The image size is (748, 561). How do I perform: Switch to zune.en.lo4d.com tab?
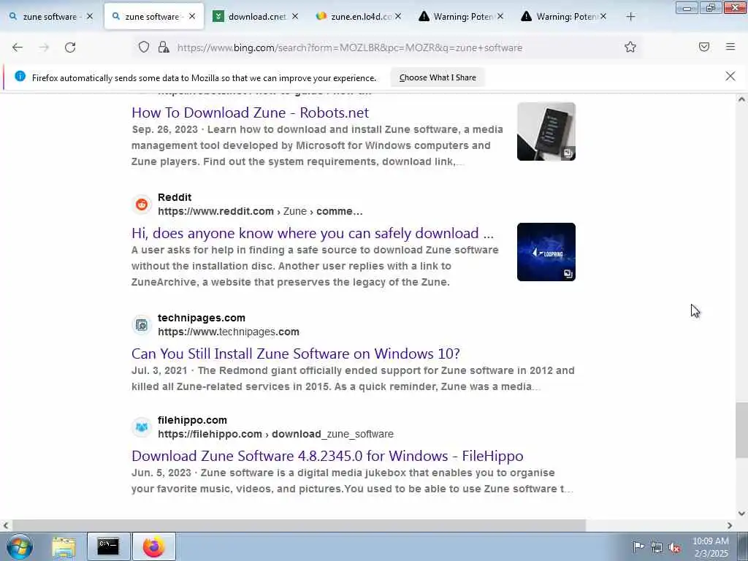click(359, 17)
